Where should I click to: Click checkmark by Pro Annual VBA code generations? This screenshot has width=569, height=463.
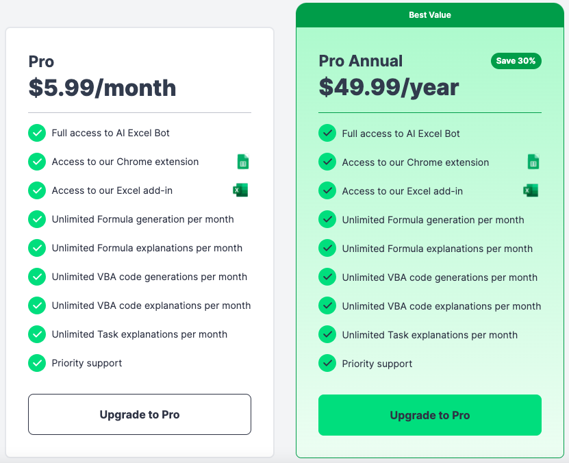[327, 277]
